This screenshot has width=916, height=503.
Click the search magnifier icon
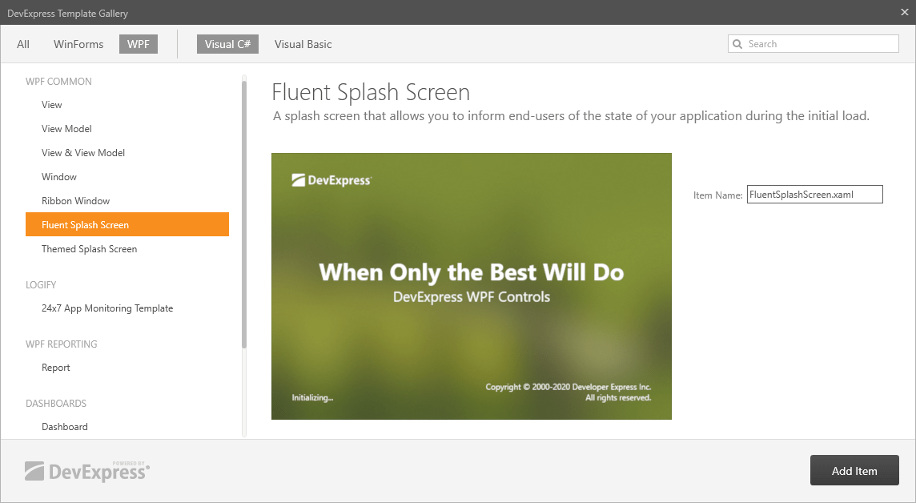[737, 43]
